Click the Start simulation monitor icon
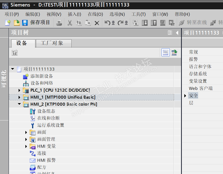Image resolution: width=223 pixels, height=174 pixels. [x=163, y=23]
